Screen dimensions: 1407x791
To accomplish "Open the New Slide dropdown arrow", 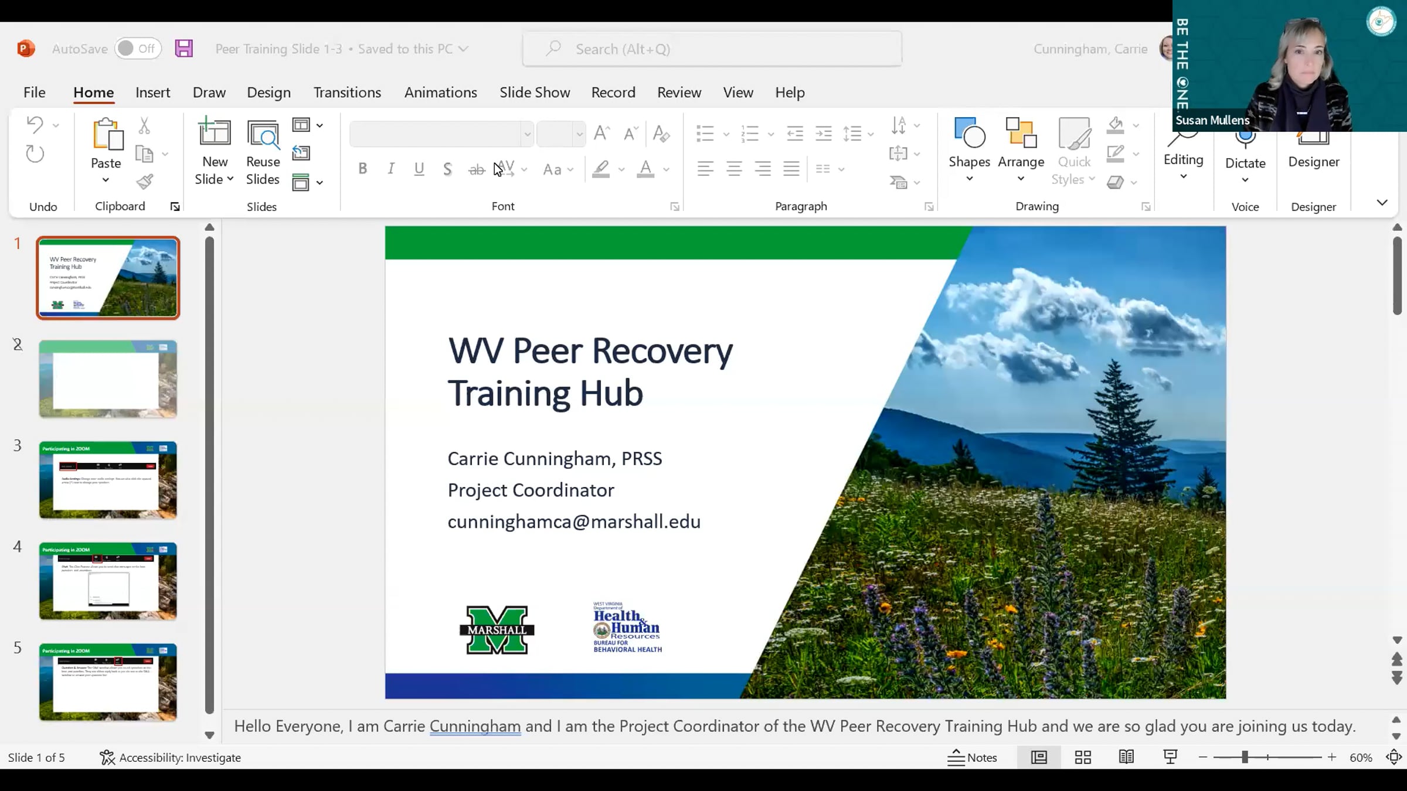I will pos(230,179).
